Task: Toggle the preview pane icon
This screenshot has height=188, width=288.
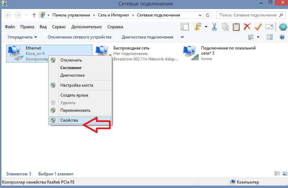Action: (x=270, y=37)
